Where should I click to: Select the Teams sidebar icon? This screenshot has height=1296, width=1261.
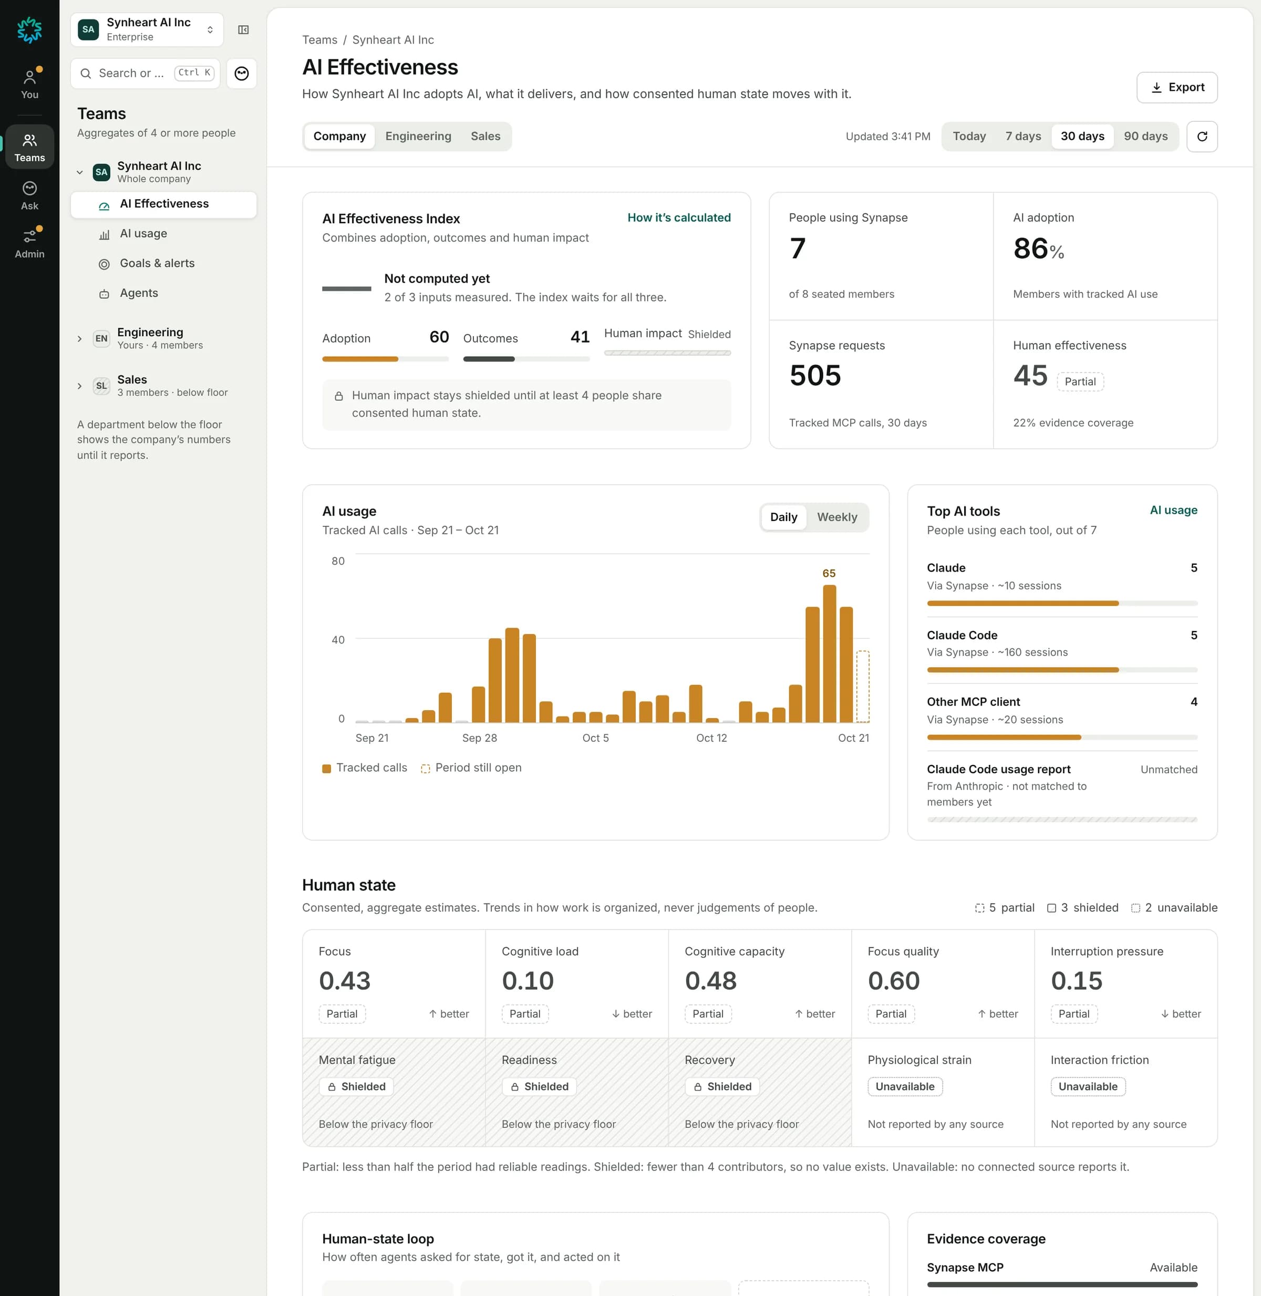tap(29, 147)
